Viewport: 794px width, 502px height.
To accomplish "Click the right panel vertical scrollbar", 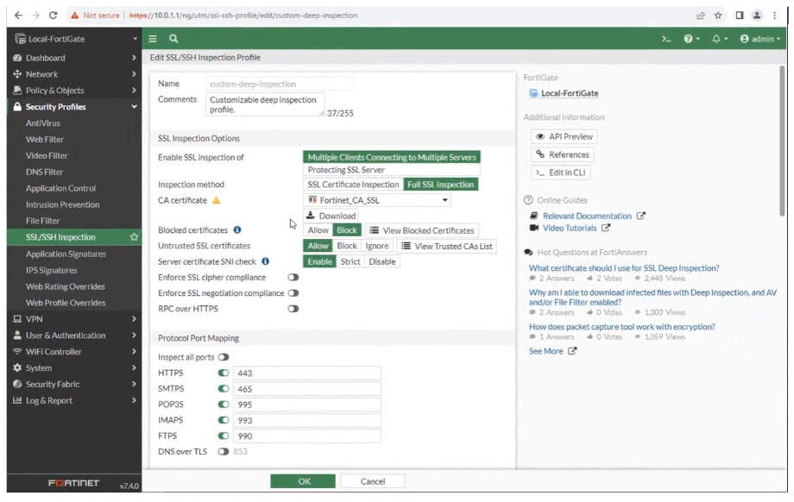I will coord(783,141).
